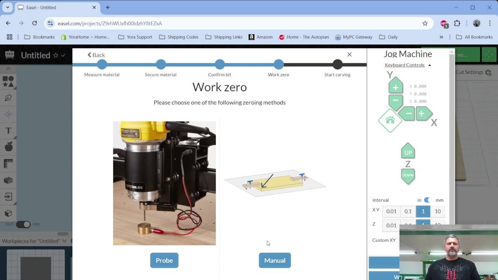Go Back to previous carve step
Screen dimensions: 498x280
(96, 55)
